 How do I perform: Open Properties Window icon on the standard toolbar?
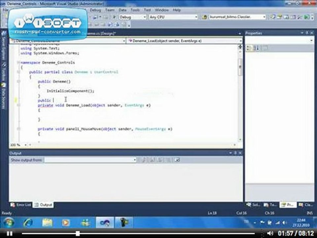point(280,17)
